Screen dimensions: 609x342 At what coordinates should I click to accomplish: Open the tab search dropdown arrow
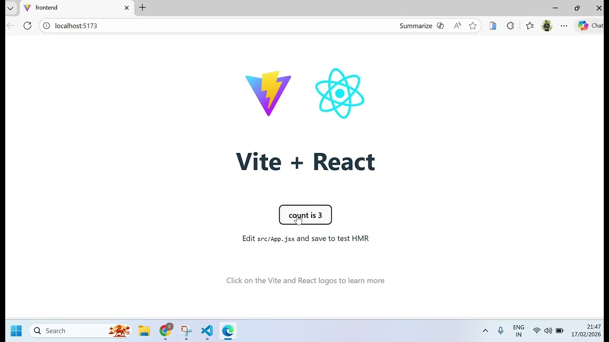click(10, 8)
